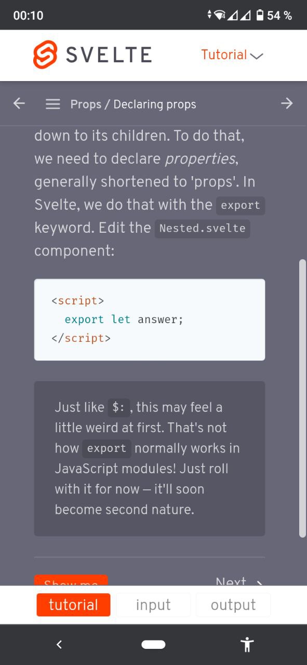Click the SVELTE wordmark text

(109, 55)
